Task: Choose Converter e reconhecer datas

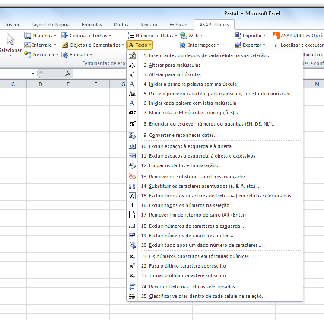Action: click(x=215, y=135)
